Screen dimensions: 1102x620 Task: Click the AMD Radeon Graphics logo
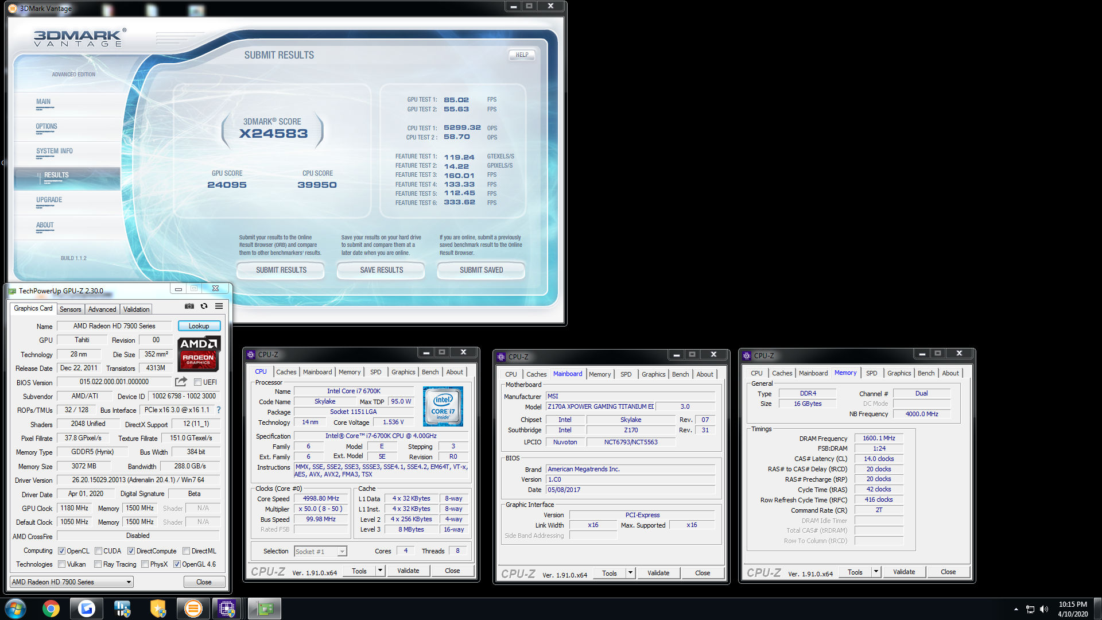click(199, 354)
